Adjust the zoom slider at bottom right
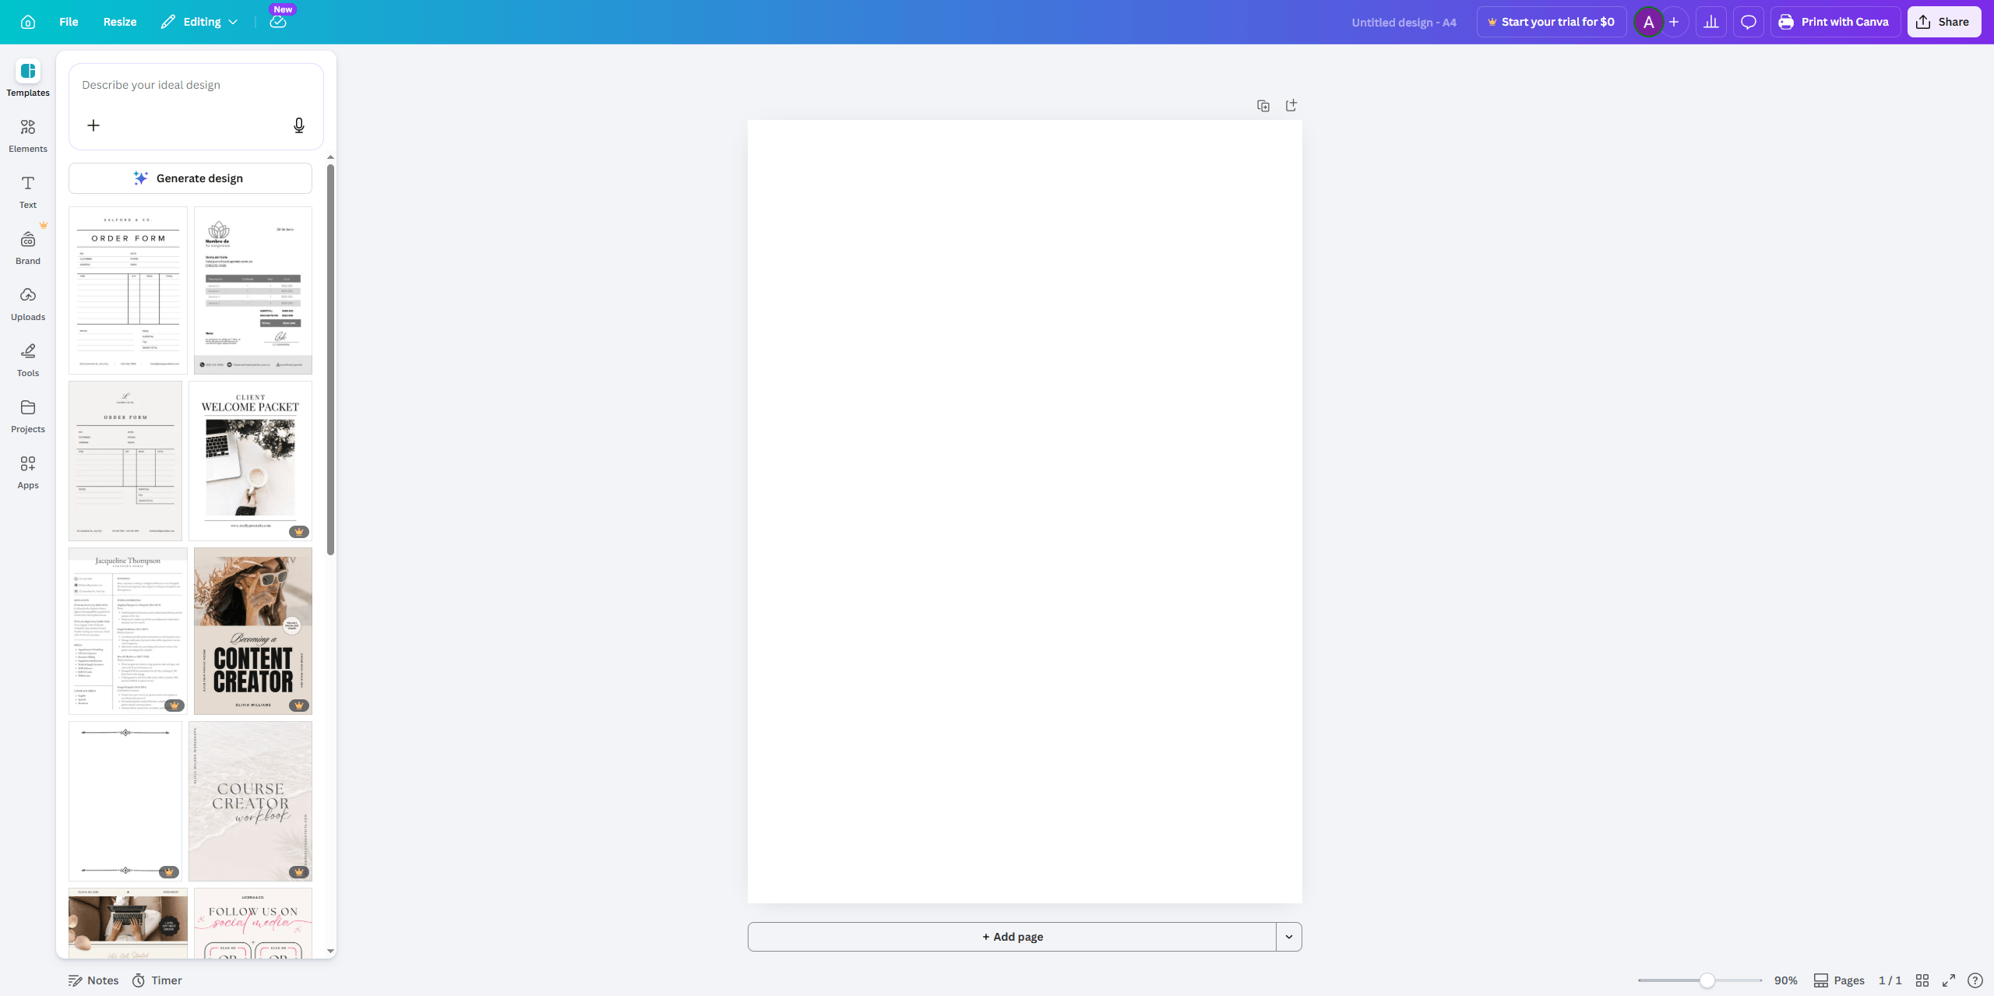 coord(1707,980)
